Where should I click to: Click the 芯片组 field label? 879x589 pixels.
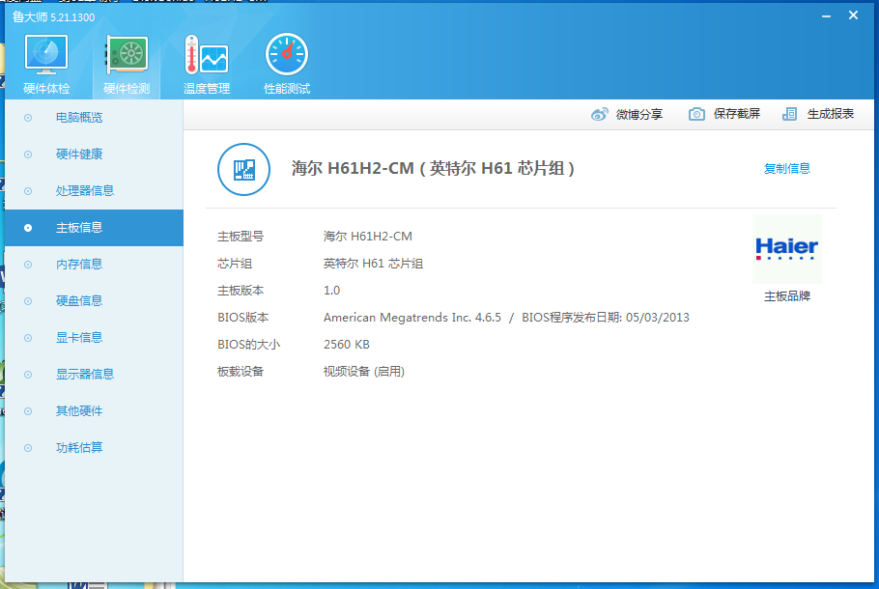235,264
